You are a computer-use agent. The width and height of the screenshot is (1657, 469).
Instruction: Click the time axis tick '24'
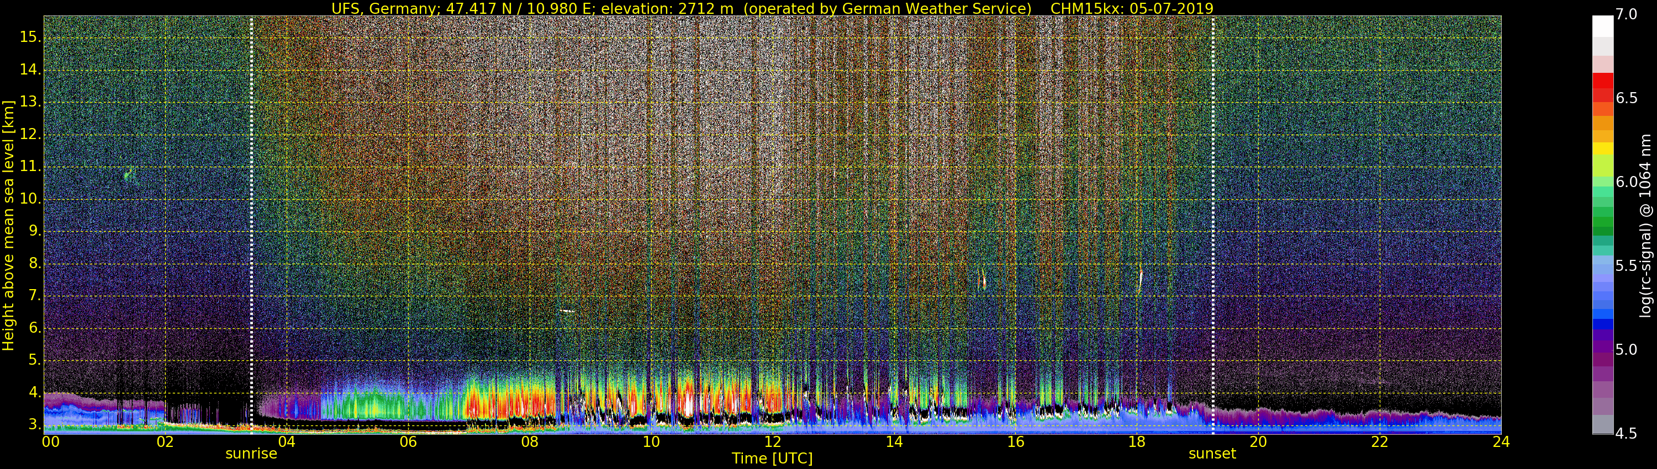click(1501, 442)
